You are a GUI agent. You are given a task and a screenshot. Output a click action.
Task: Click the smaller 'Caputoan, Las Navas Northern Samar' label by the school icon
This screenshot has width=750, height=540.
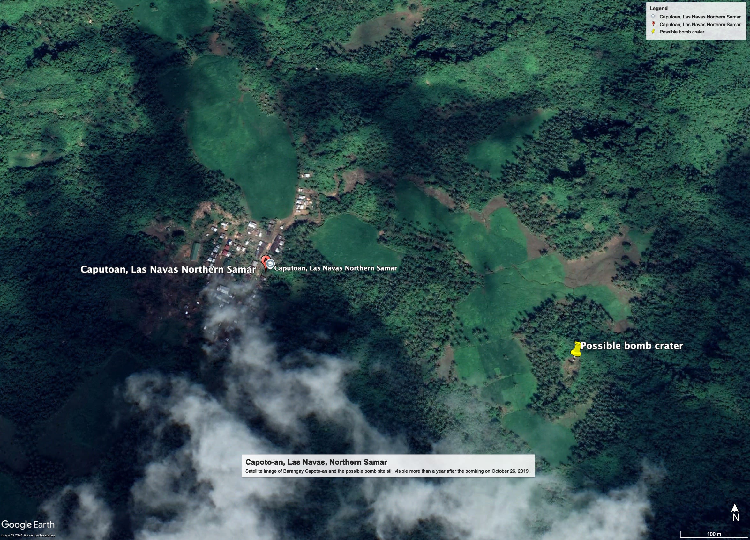pyautogui.click(x=335, y=268)
